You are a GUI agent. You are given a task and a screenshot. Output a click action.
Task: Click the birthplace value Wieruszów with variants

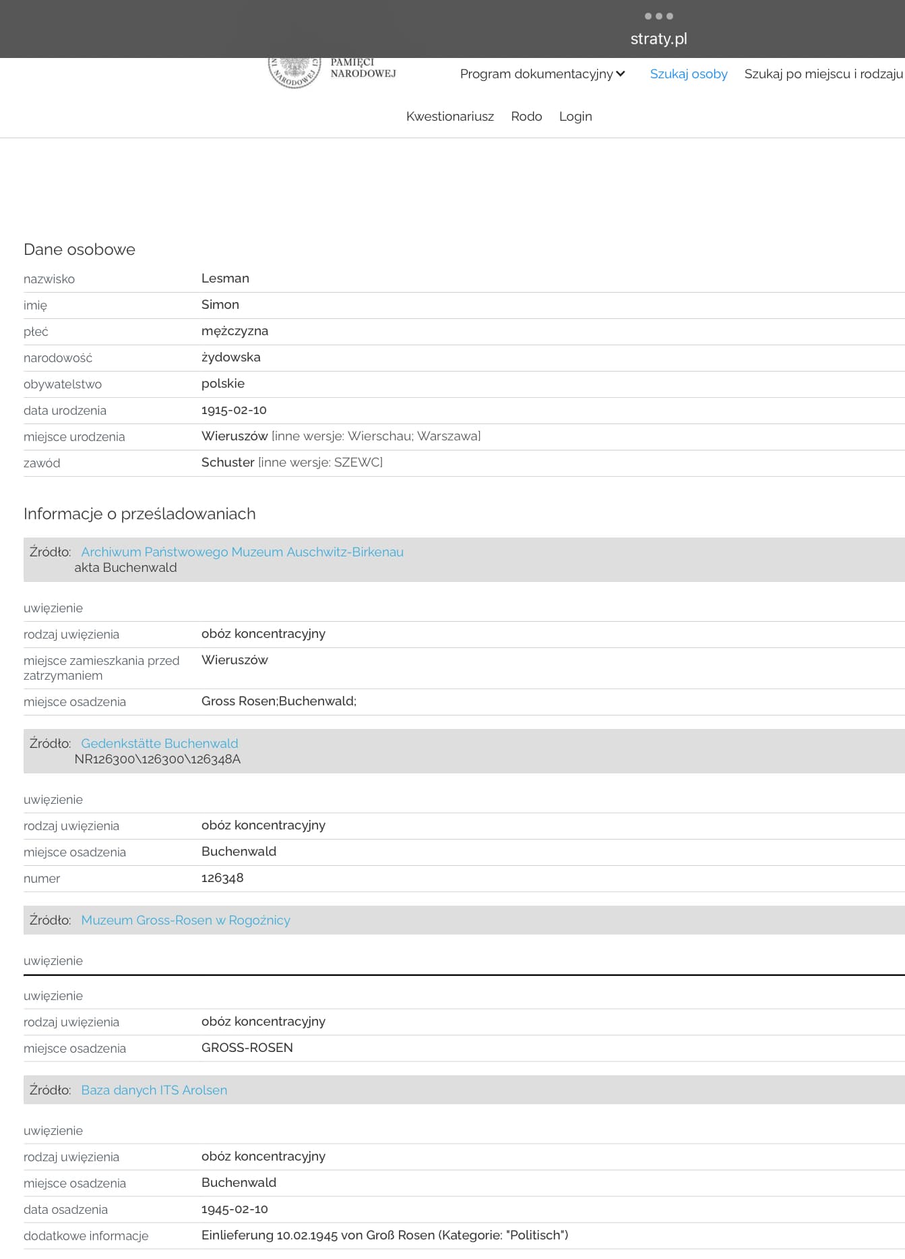coord(341,436)
